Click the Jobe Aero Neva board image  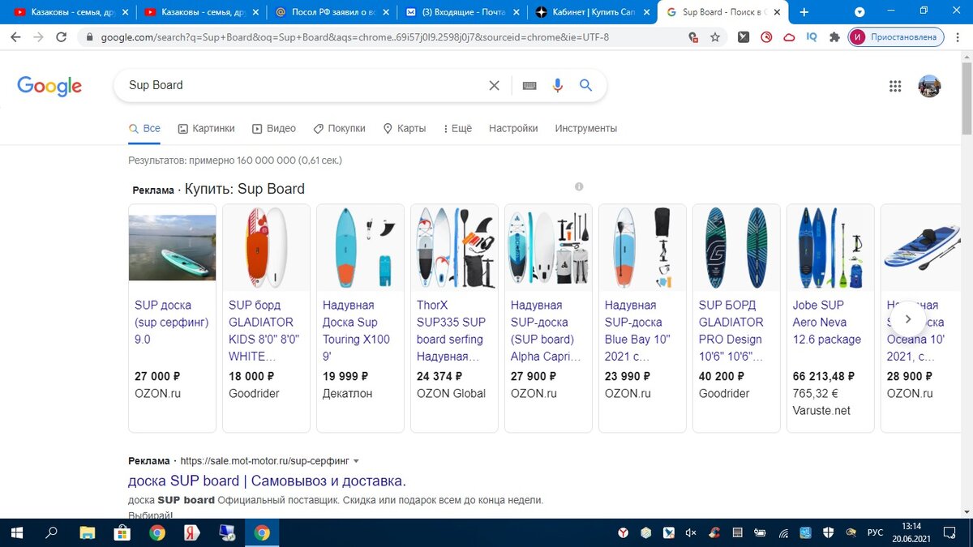830,247
